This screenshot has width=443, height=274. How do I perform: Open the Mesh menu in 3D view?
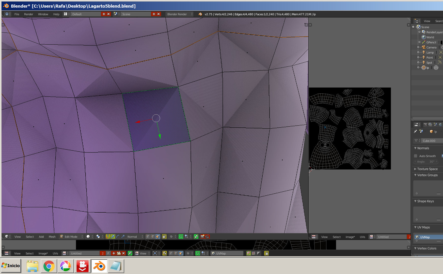pos(52,236)
